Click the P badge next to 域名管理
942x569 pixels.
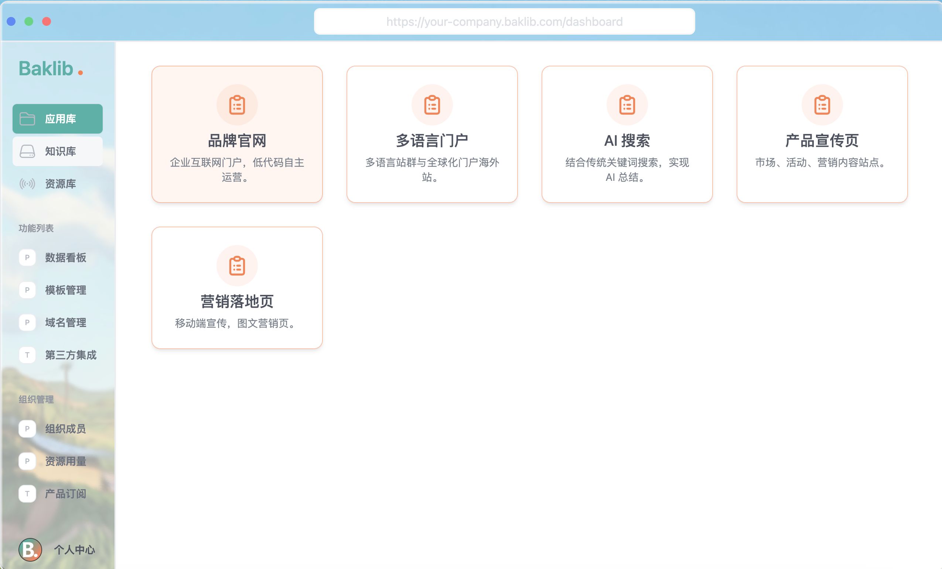tap(27, 322)
